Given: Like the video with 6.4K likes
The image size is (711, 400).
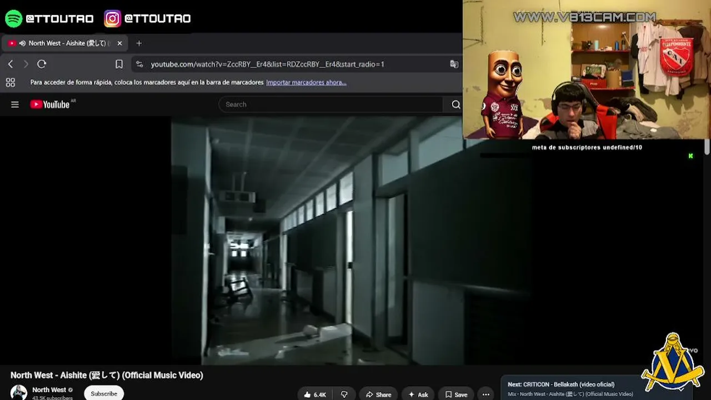Looking at the screenshot, I should pos(315,394).
